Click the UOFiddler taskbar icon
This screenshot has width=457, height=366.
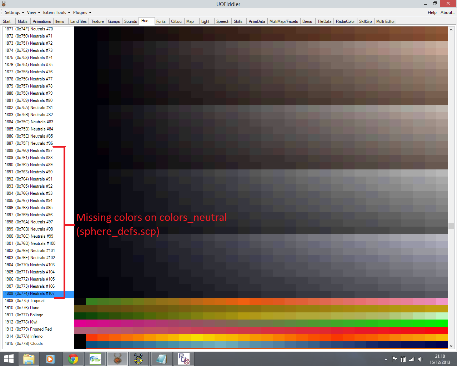click(x=117, y=359)
